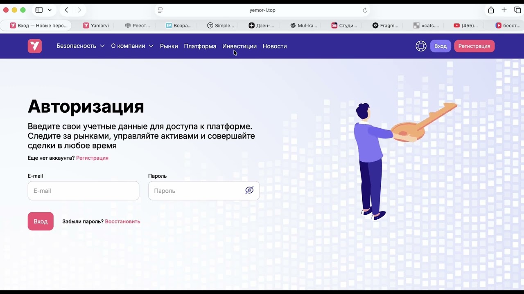Click the Авторизация heading text

click(86, 107)
